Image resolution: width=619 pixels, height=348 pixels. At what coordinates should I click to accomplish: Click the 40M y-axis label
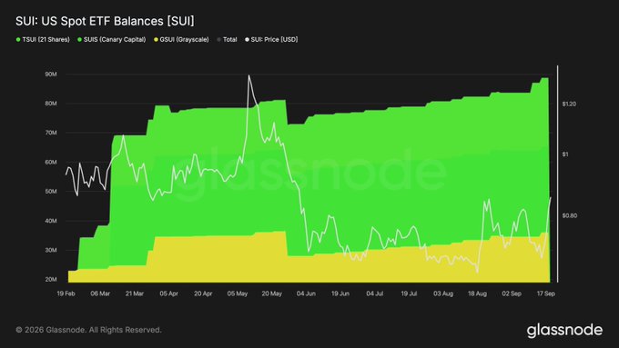[x=51, y=221]
